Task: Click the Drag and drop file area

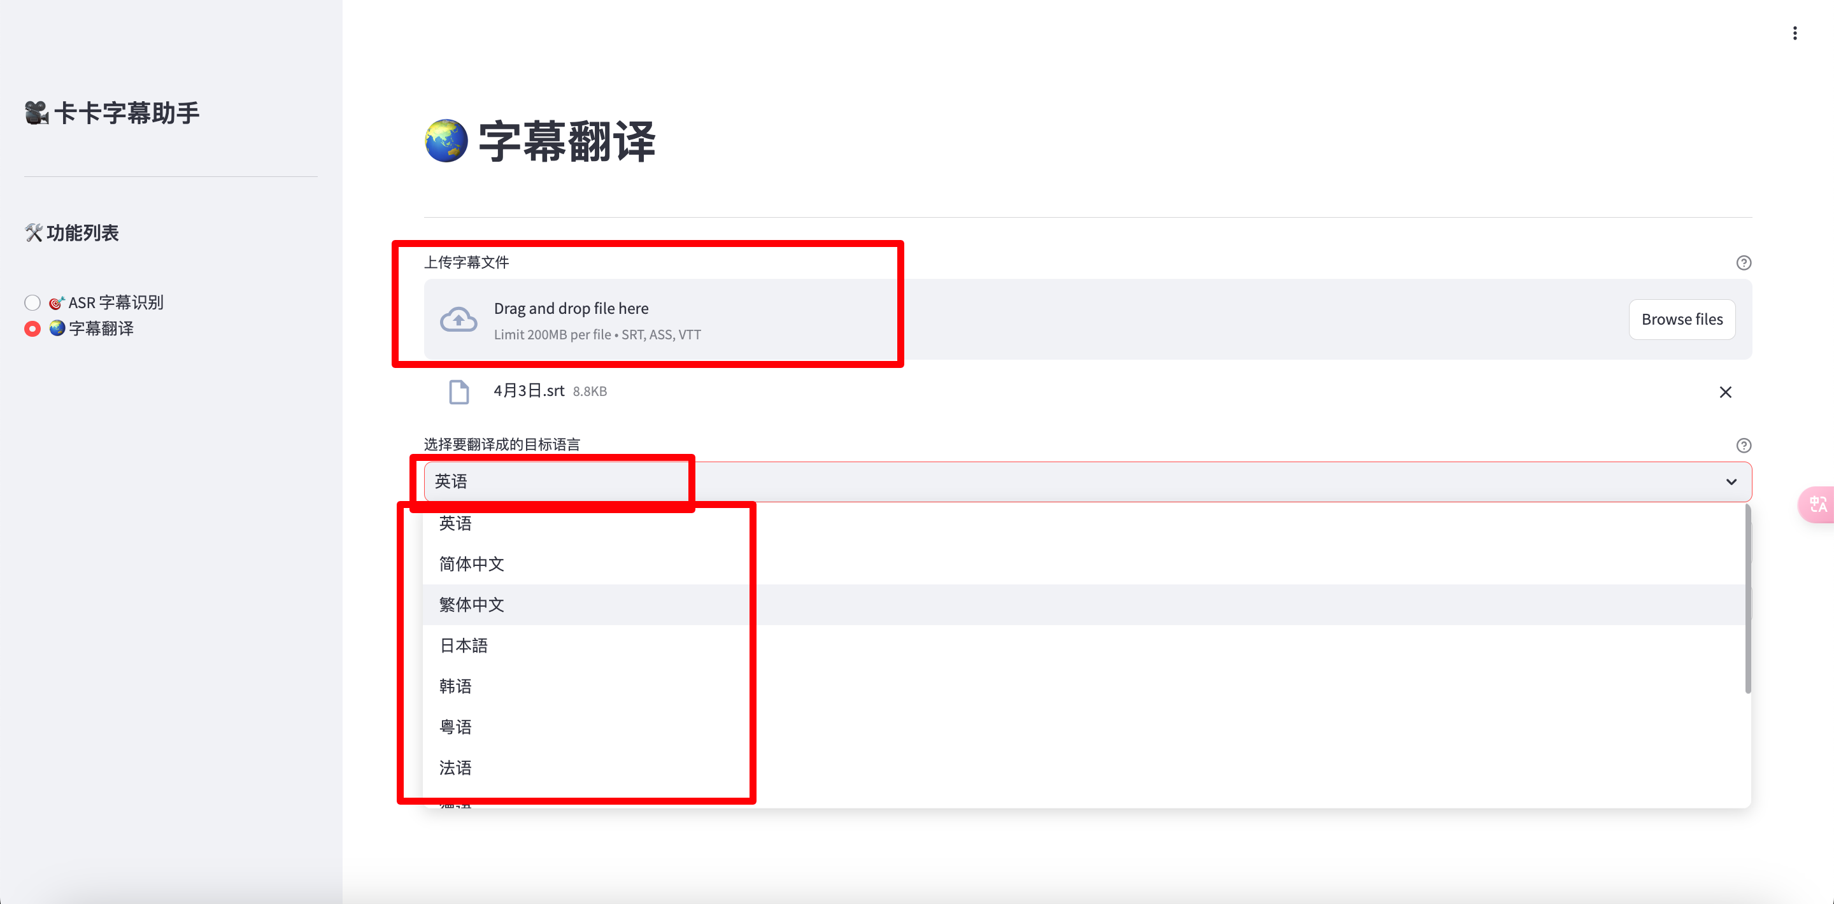Action: click(1087, 320)
